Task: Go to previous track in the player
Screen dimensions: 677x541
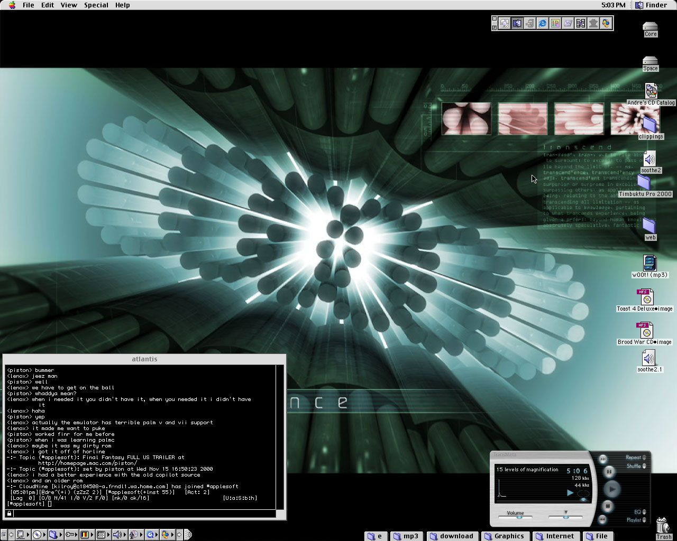Action: tap(602, 520)
